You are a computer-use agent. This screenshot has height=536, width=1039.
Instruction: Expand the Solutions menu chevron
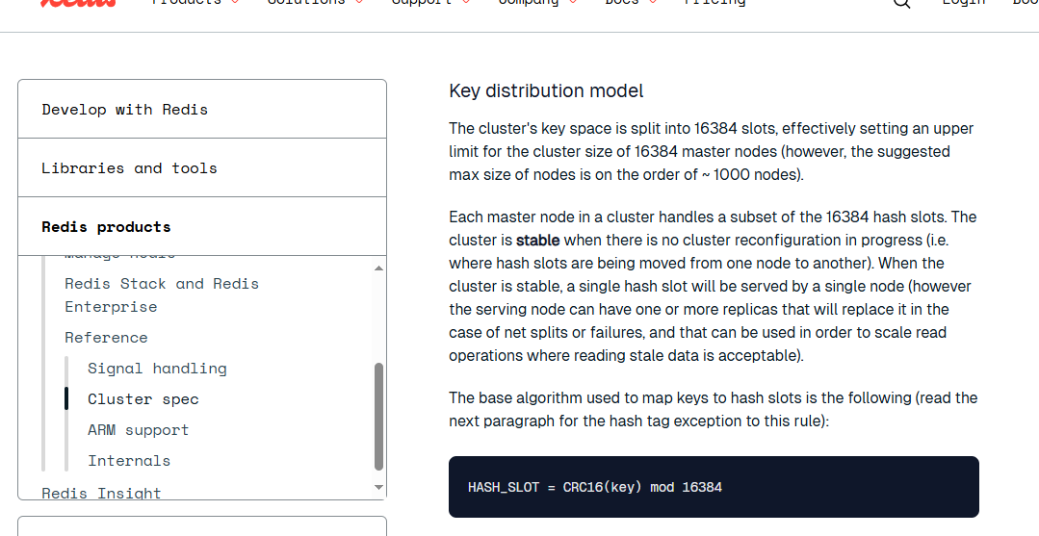tap(359, 3)
